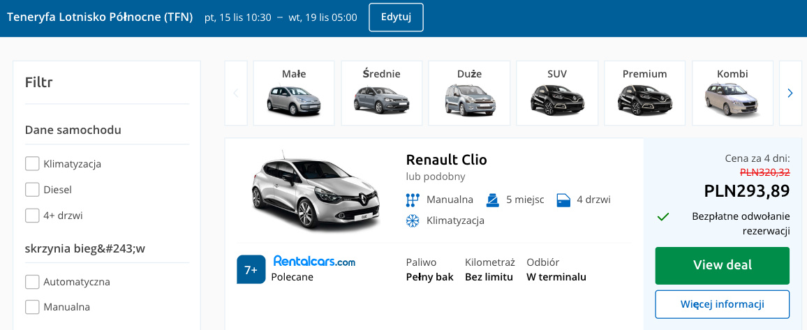
Task: Choose the Małe car category
Action: coord(294,93)
